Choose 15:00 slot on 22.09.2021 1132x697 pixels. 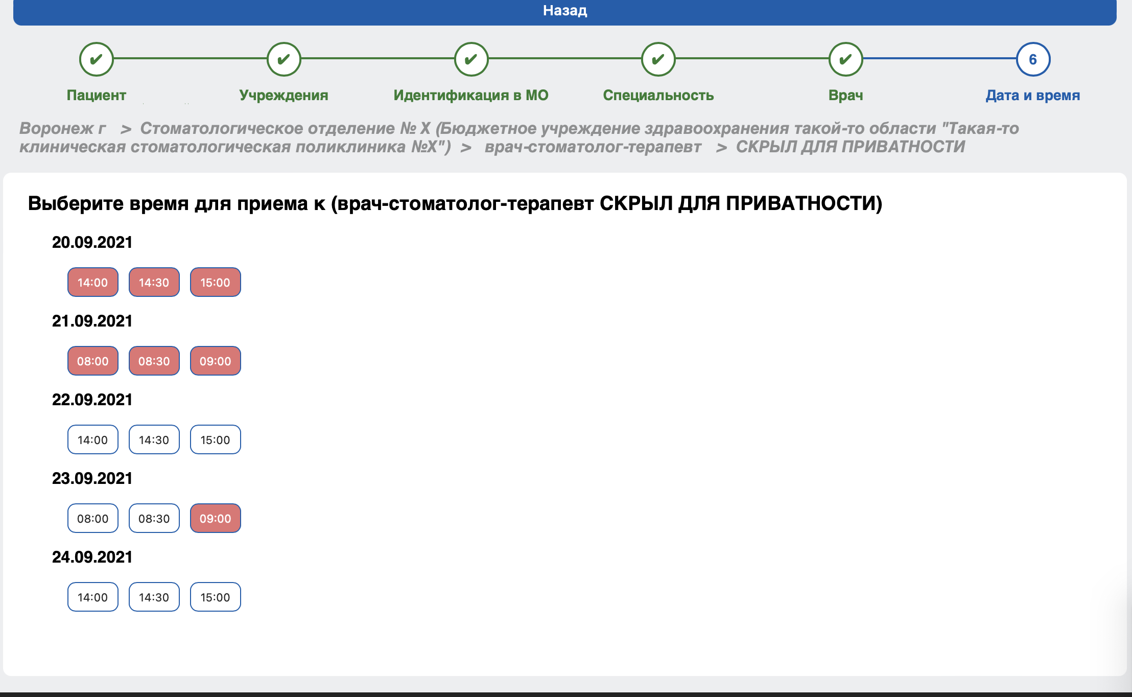point(216,439)
